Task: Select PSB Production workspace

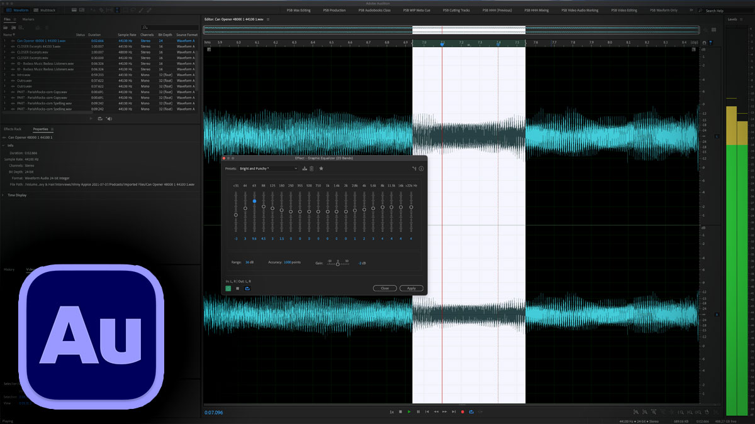Action: pyautogui.click(x=335, y=11)
